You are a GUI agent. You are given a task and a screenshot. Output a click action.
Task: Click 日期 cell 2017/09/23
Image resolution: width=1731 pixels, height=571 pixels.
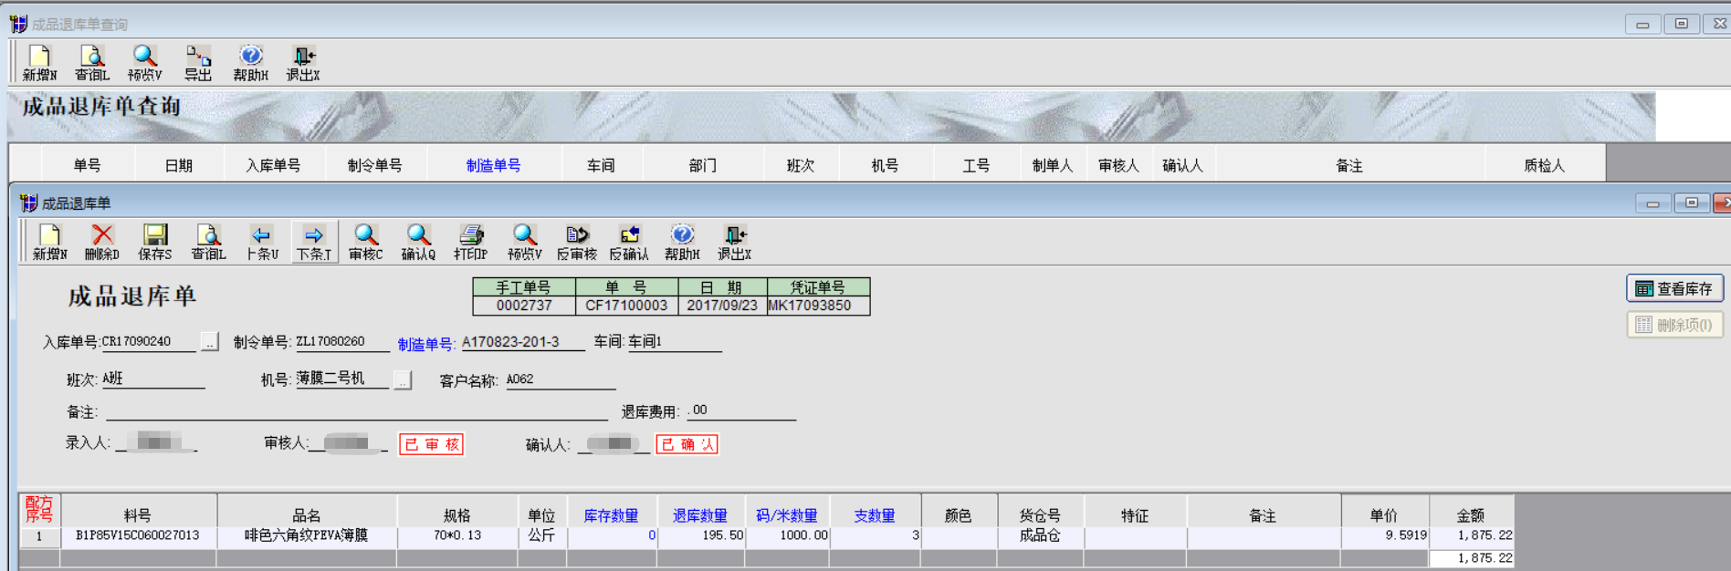click(722, 306)
